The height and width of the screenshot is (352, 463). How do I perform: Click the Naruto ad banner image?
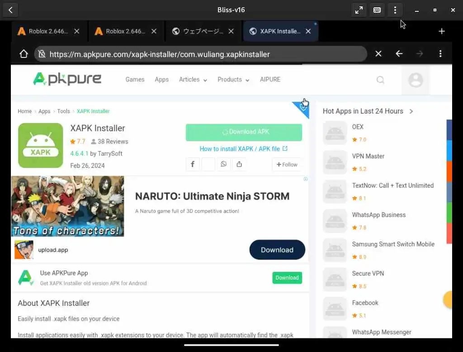[68, 206]
